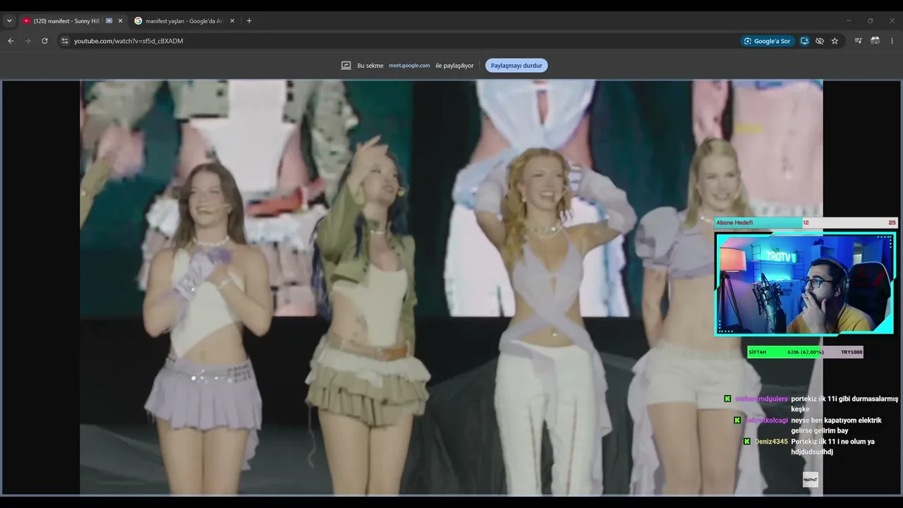903x508 pixels.
Task: Click the tab sharing screen icon
Action: point(346,66)
